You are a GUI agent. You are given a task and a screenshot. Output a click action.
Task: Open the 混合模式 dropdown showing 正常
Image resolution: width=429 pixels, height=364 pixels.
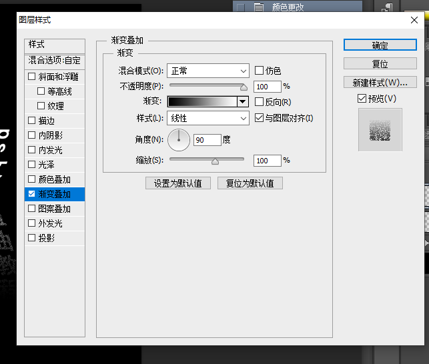coord(208,71)
